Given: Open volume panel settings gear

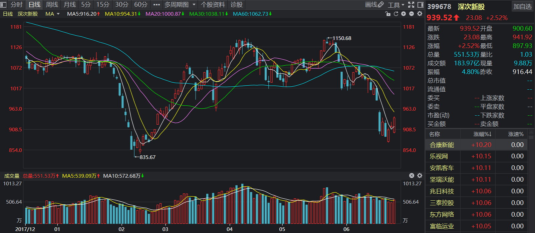Looking at the screenshot, I should [x=420, y=176].
